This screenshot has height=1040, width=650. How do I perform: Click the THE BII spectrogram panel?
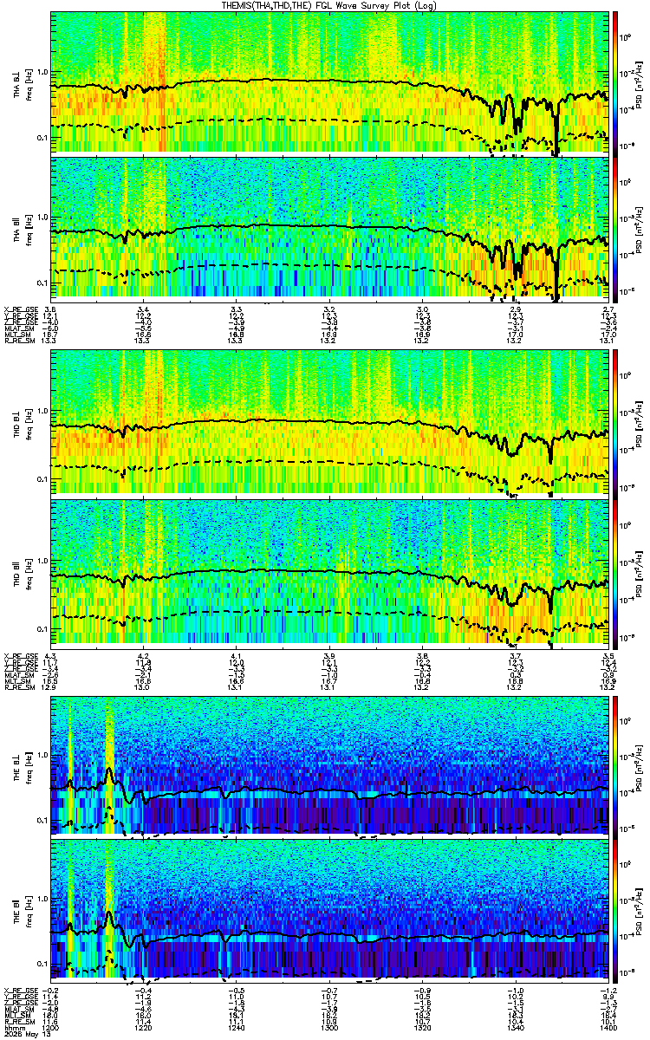pyautogui.click(x=330, y=909)
